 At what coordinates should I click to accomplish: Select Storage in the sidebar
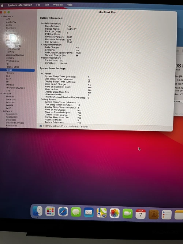point(10,85)
